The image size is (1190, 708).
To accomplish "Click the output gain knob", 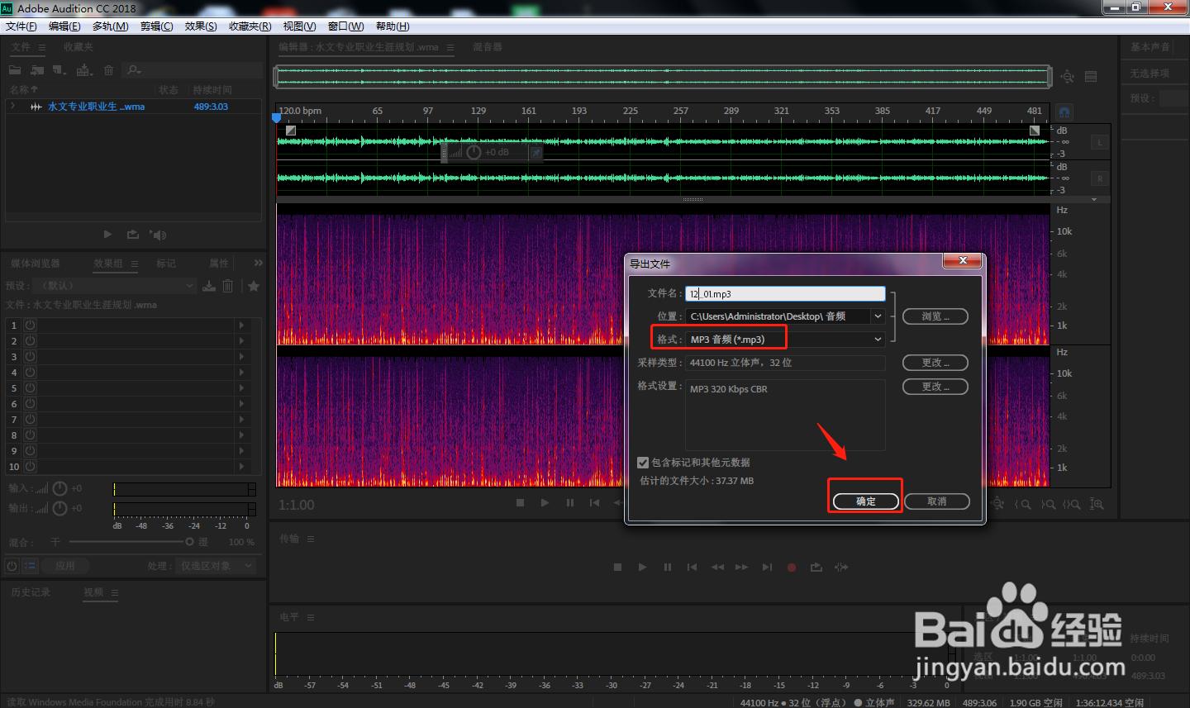I will [59, 508].
